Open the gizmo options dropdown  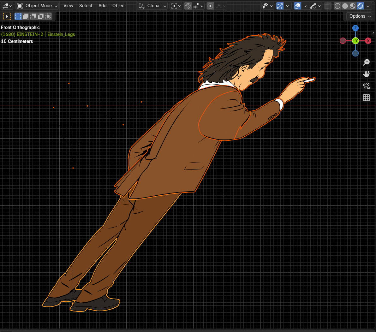point(287,6)
